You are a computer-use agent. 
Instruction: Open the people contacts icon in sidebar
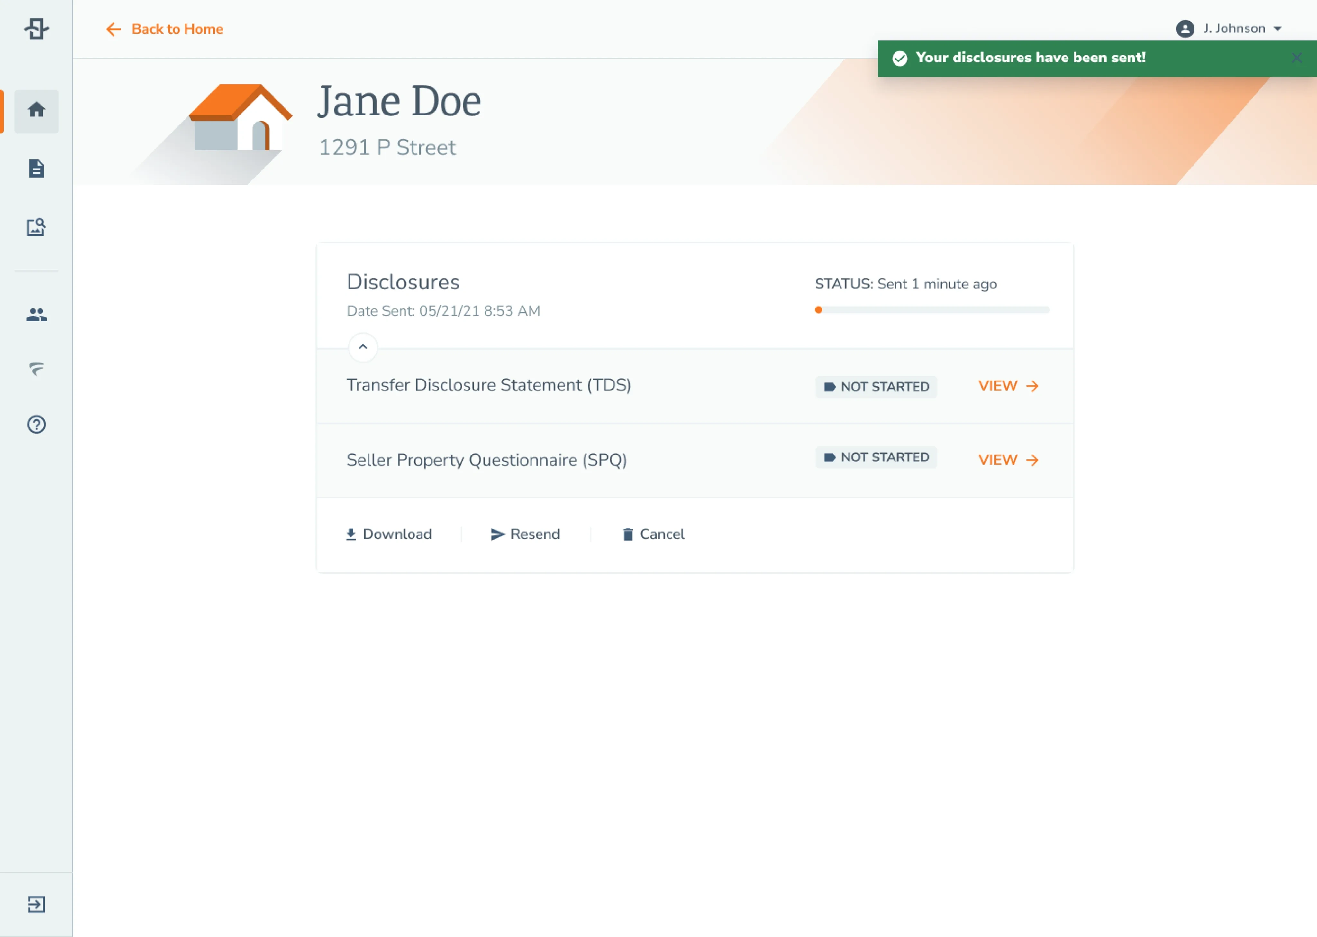(36, 315)
